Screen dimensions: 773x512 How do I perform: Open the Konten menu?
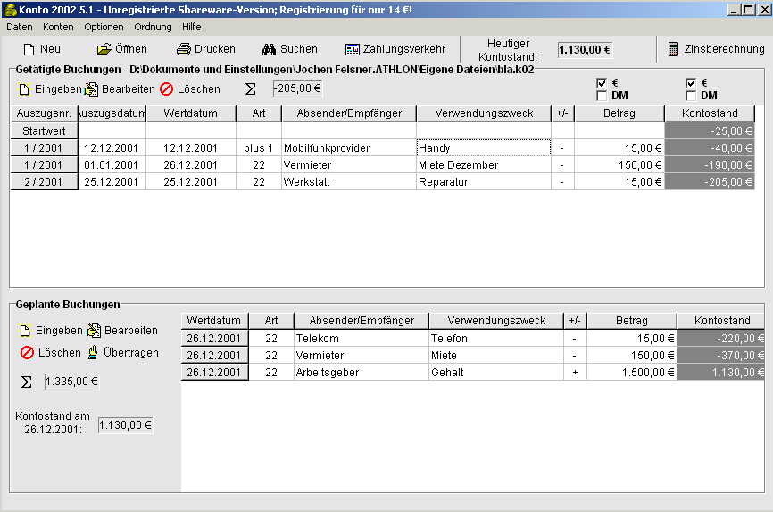pos(58,27)
